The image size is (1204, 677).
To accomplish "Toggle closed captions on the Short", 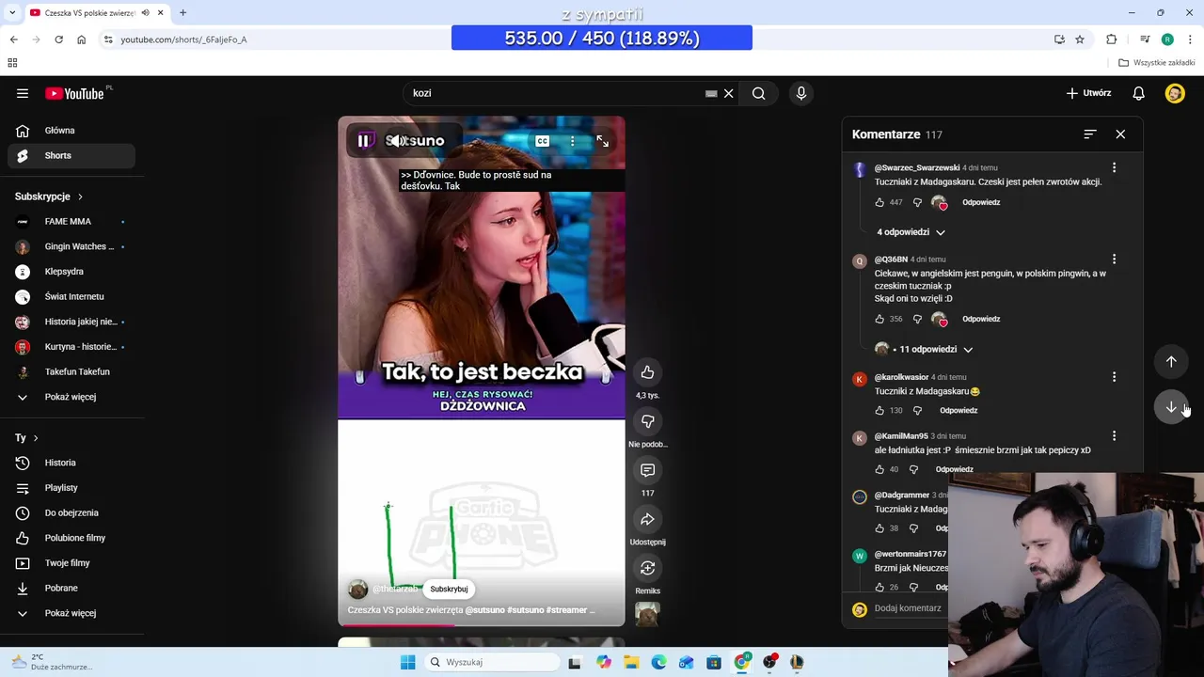I will (x=543, y=141).
